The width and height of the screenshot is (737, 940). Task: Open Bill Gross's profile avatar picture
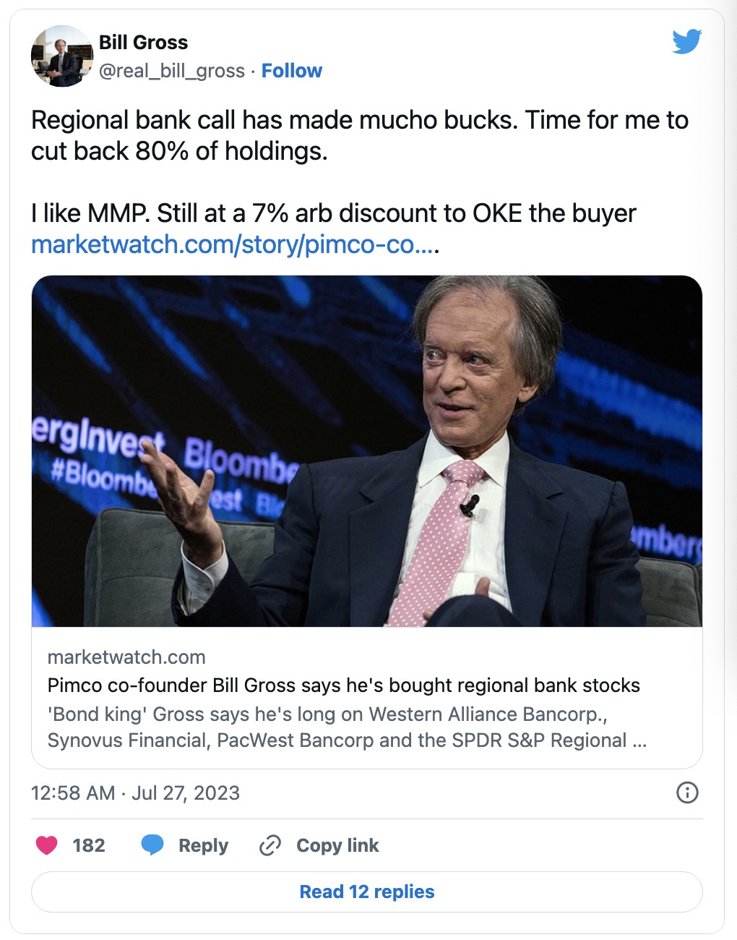point(61,56)
